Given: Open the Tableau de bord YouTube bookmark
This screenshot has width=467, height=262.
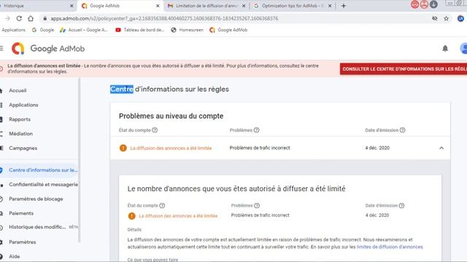Looking at the screenshot, I should (x=140, y=30).
